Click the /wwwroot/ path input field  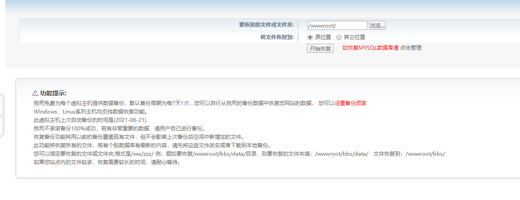pos(337,25)
